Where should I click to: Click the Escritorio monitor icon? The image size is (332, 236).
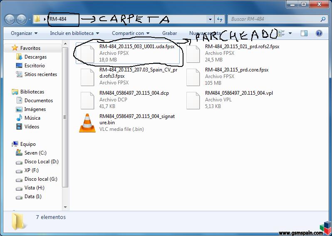pos(19,66)
